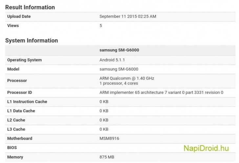
Task: Click the L2 Cache row label
Action: tap(16, 120)
